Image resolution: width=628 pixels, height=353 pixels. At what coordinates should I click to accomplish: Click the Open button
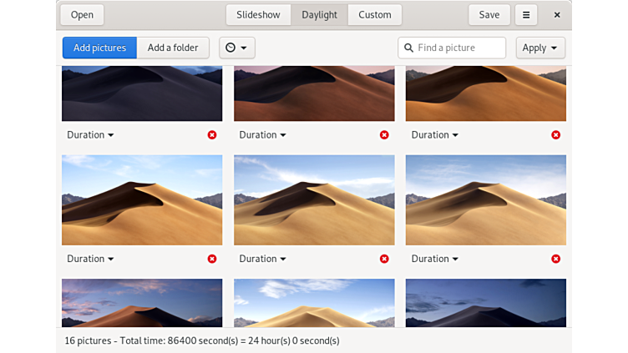click(x=82, y=15)
